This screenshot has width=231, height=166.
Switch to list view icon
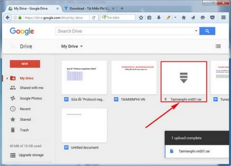point(218,46)
